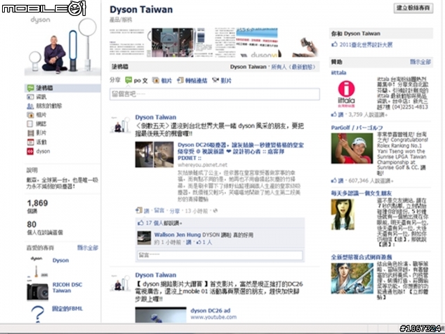Open the web game ad title link
The image size is (445, 334).
pos(362,257)
